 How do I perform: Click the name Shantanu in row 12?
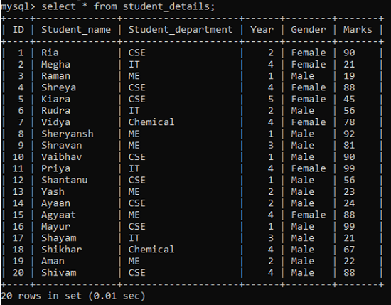click(x=65, y=180)
